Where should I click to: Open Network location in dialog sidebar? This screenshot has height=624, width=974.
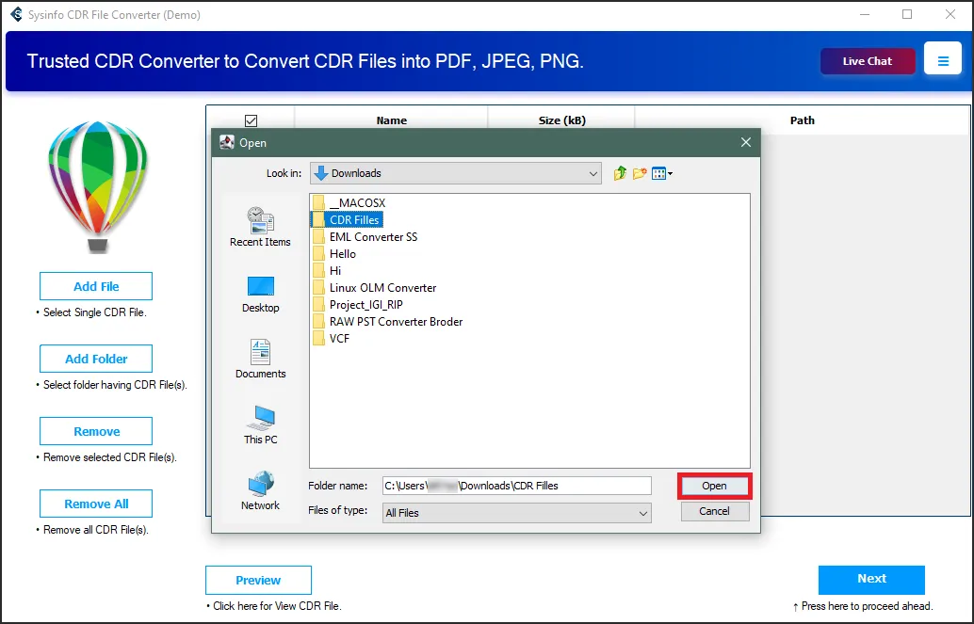point(260,490)
